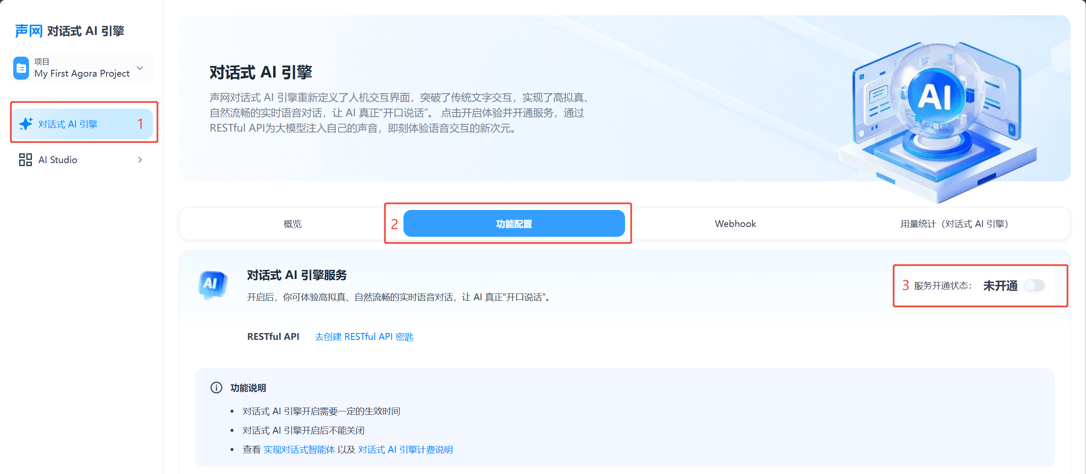Image resolution: width=1086 pixels, height=474 pixels.
Task: Click the 声网 logo in sidebar
Action: coord(29,31)
